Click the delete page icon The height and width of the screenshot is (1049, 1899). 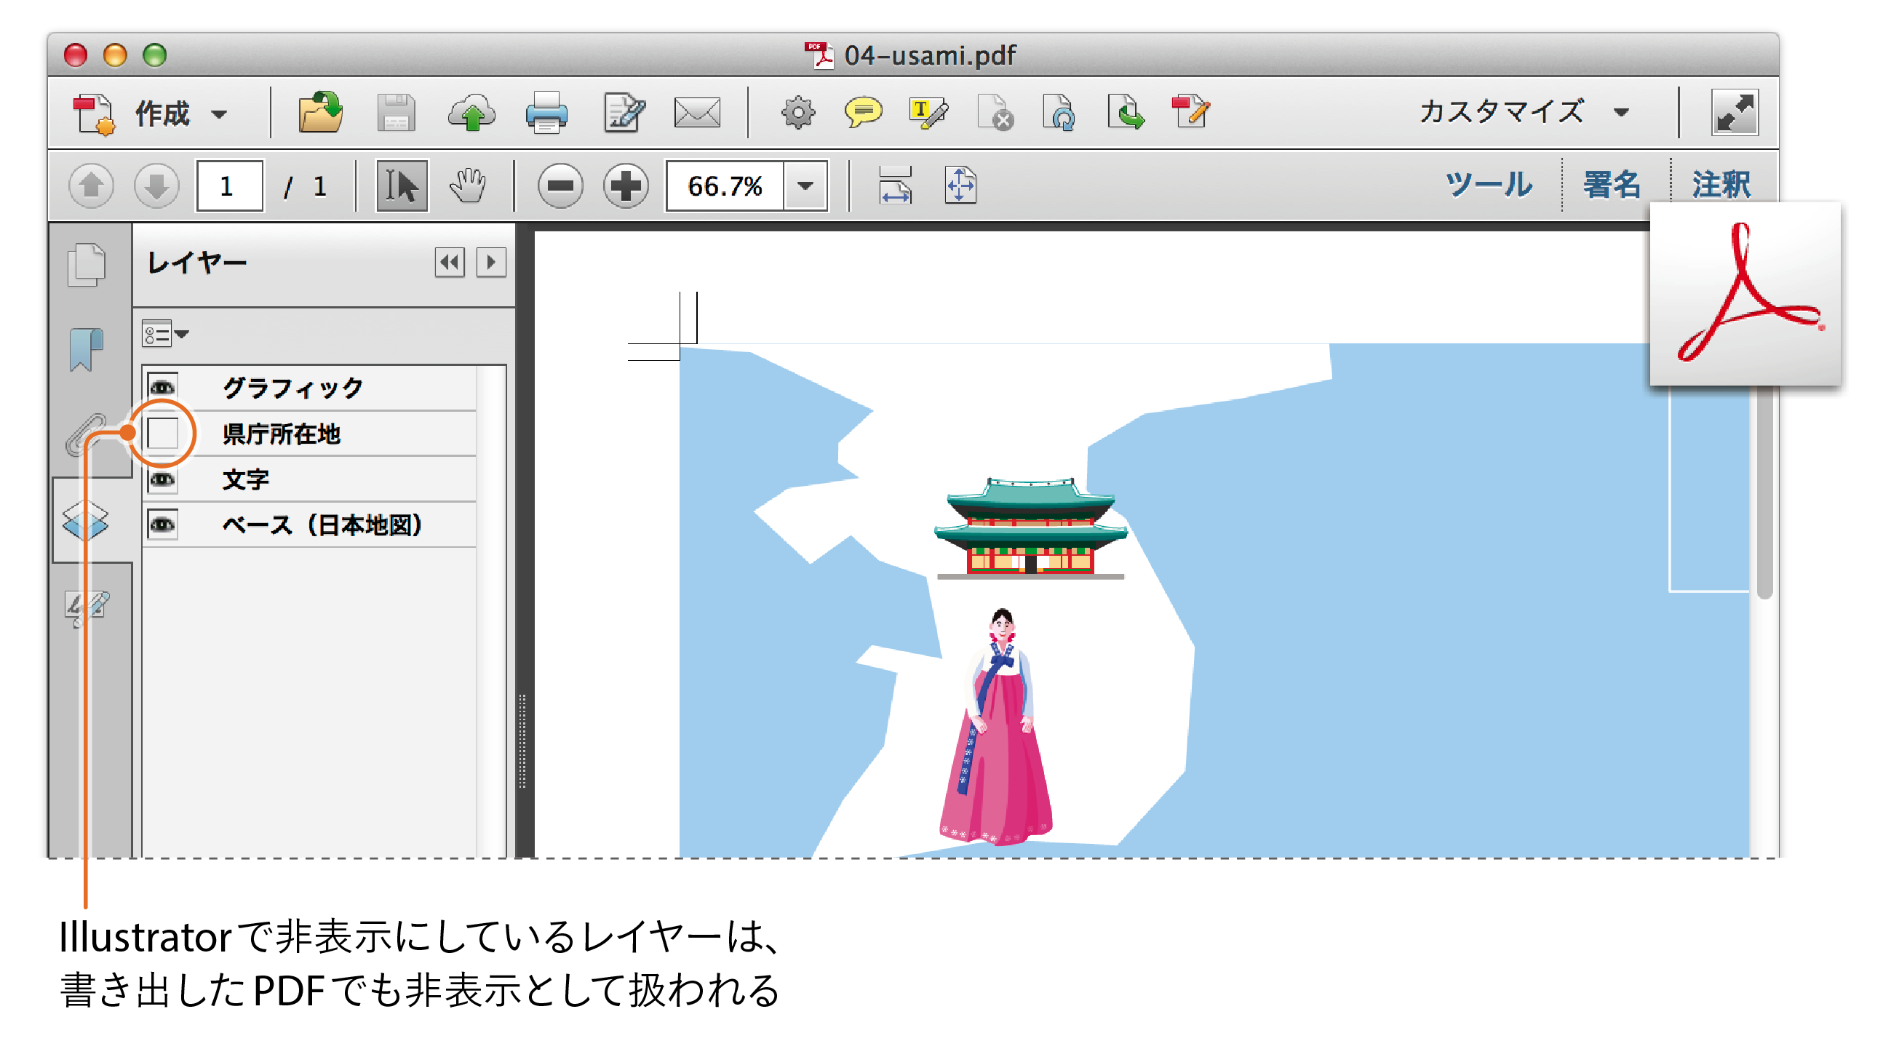pos(995,113)
